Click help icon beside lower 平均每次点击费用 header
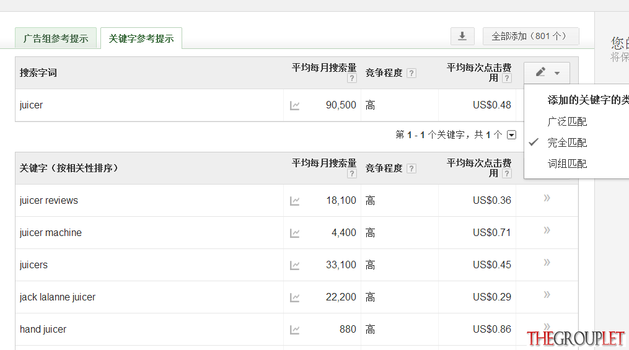Viewport: 629px width, 350px height. [507, 173]
